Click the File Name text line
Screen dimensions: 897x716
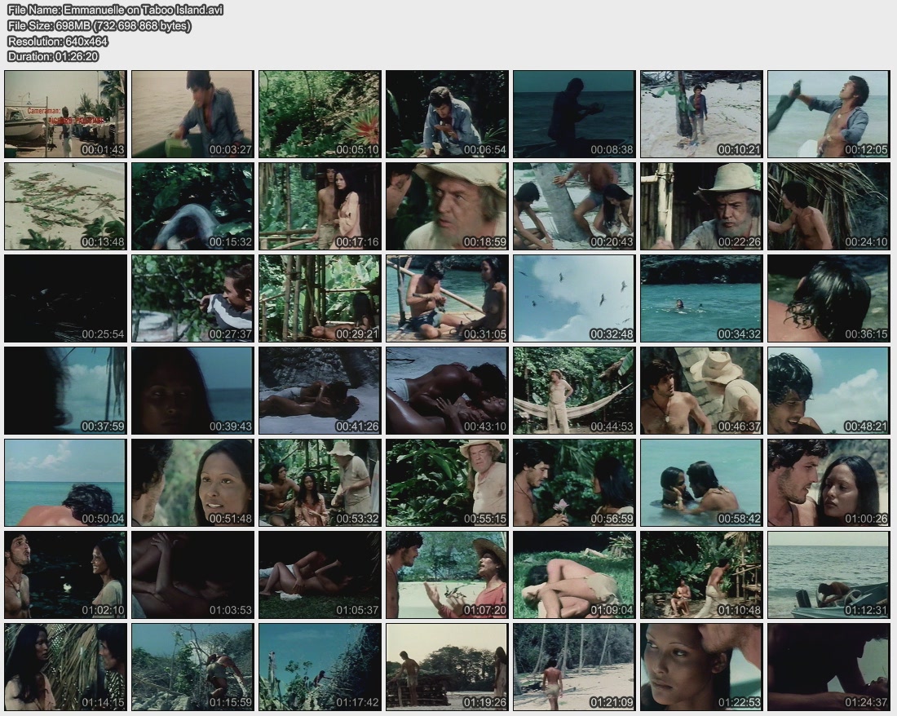[115, 10]
